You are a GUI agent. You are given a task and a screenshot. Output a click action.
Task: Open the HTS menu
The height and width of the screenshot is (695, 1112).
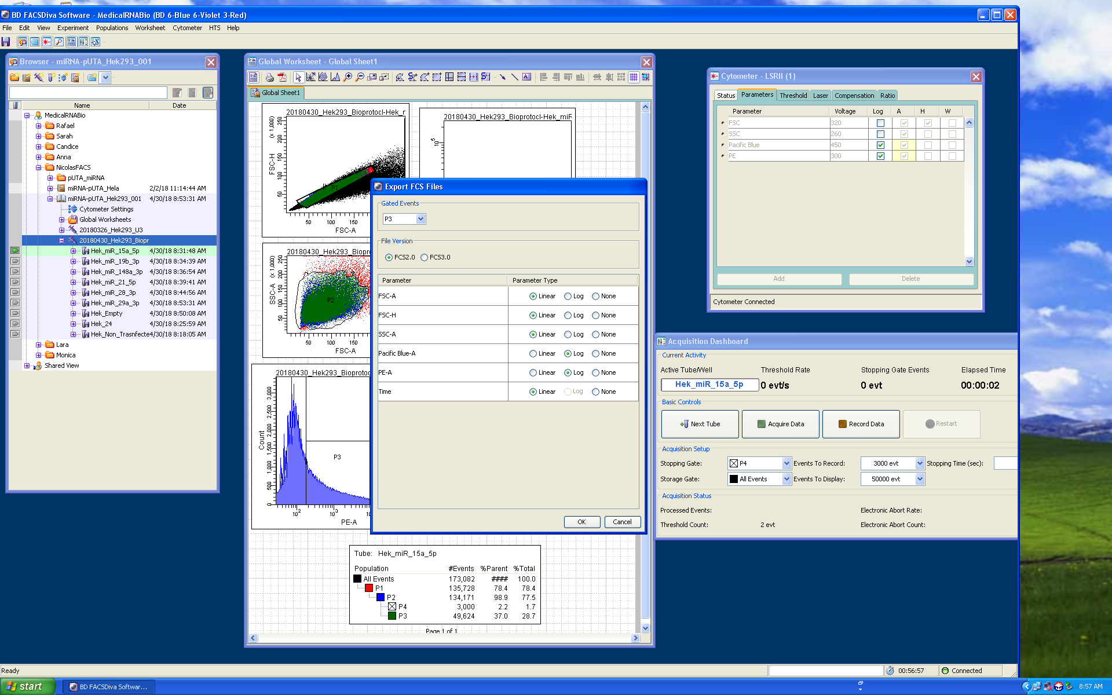(x=214, y=28)
